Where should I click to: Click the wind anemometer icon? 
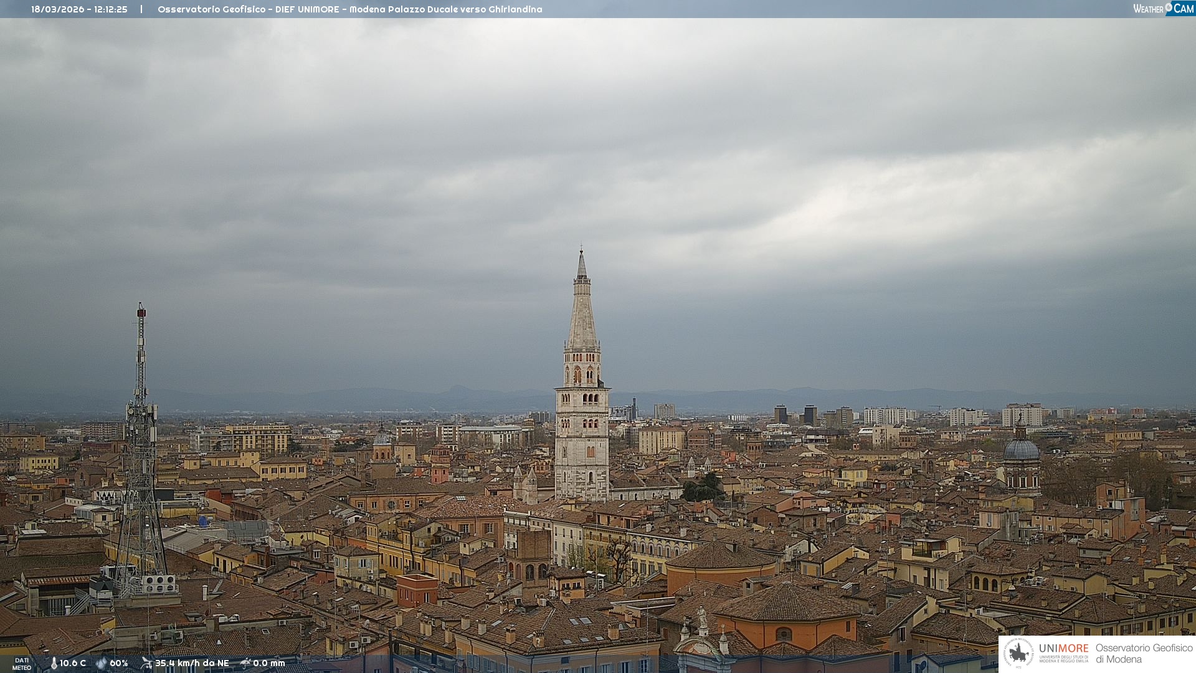click(x=146, y=664)
